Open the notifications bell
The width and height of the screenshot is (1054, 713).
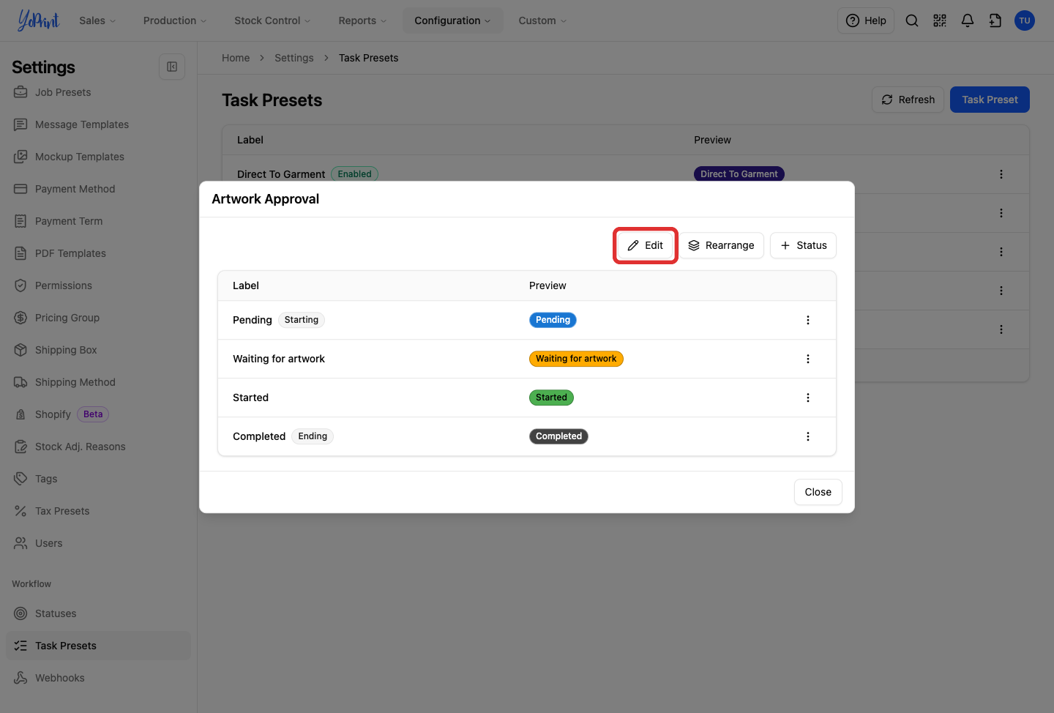(x=968, y=20)
